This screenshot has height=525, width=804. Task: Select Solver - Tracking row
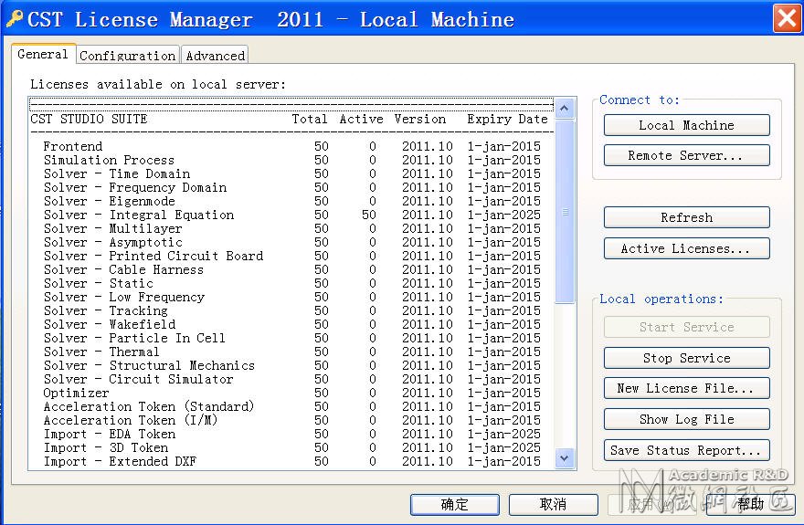(291, 311)
